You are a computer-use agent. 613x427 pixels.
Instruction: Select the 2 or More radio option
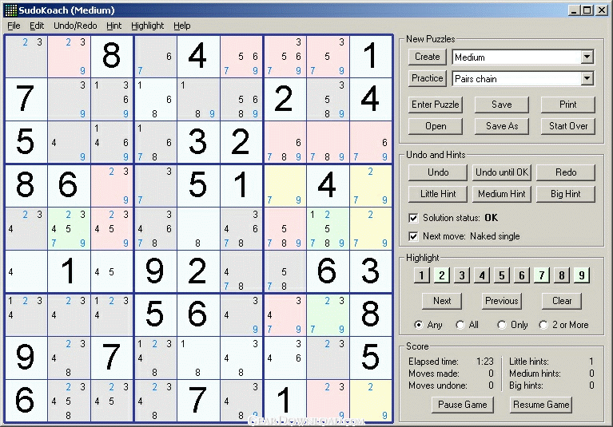[x=543, y=325]
